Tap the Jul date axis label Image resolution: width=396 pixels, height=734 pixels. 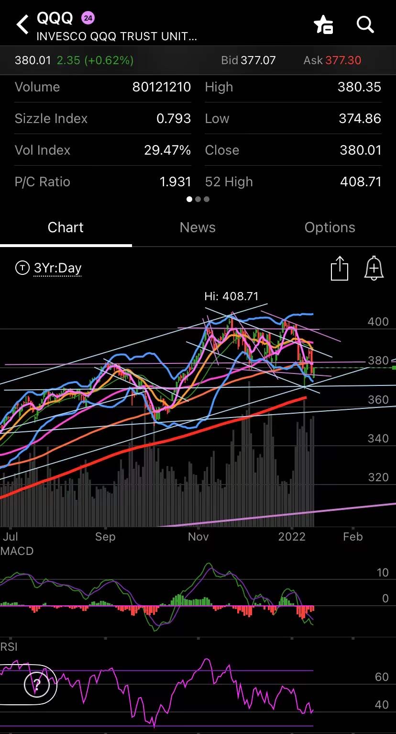(x=11, y=536)
